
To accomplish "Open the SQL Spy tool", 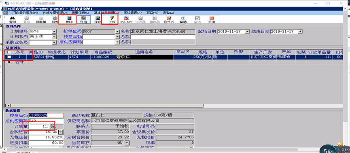I will click(x=126, y=20).
